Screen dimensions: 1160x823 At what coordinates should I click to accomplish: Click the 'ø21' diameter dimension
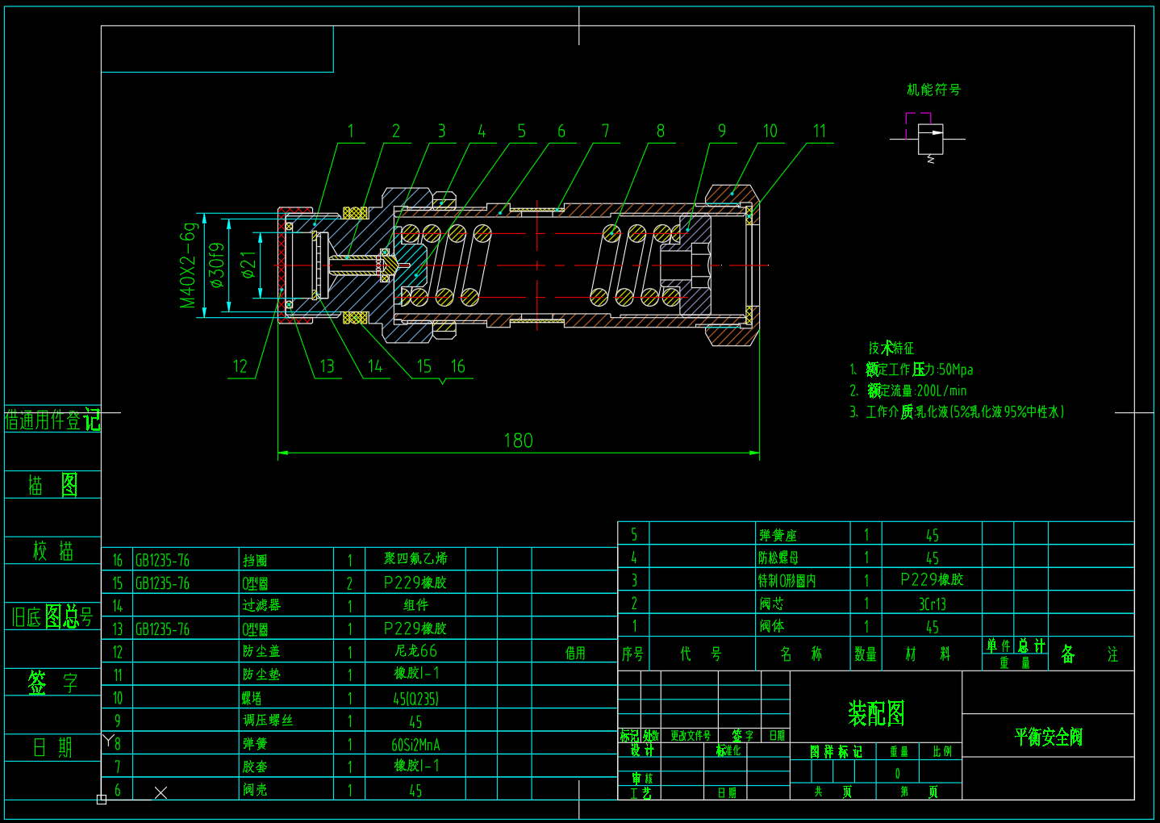[x=248, y=265]
